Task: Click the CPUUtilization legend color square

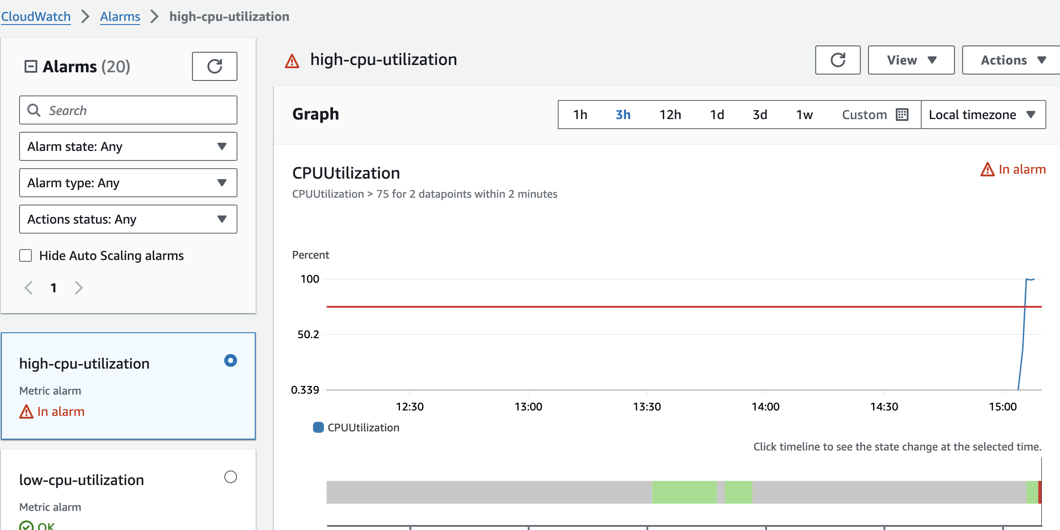Action: coord(318,427)
